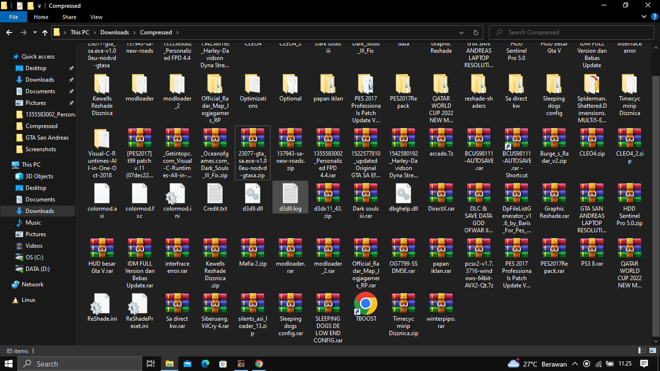The width and height of the screenshot is (660, 371).
Task: Select Screenshots in Quick access
Action: pos(41,149)
